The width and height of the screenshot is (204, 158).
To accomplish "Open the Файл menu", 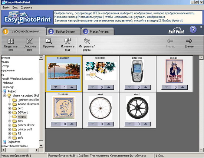I will (x=6, y=7).
